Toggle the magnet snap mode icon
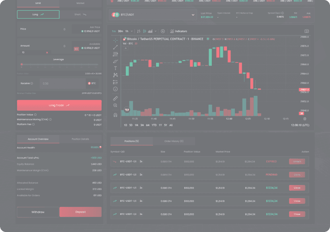 (x=115, y=115)
